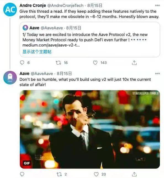Screen dimensions: 164x178
Task: Click 显示这个主题帖 show thread link
Action: pyautogui.click(x=37, y=52)
